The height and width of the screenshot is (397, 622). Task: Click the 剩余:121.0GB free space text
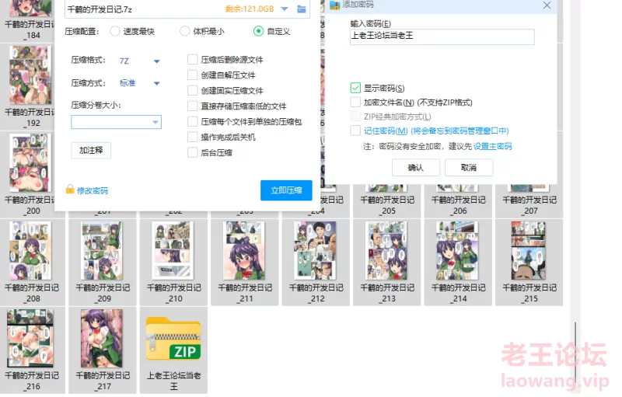(250, 9)
